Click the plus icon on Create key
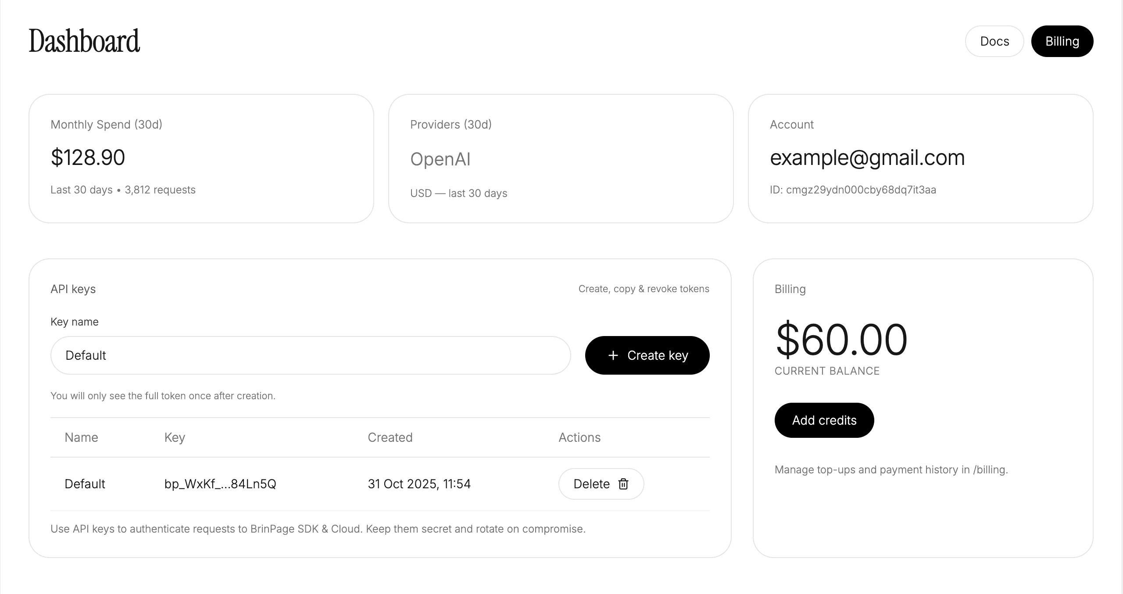Image resolution: width=1123 pixels, height=594 pixels. (613, 355)
